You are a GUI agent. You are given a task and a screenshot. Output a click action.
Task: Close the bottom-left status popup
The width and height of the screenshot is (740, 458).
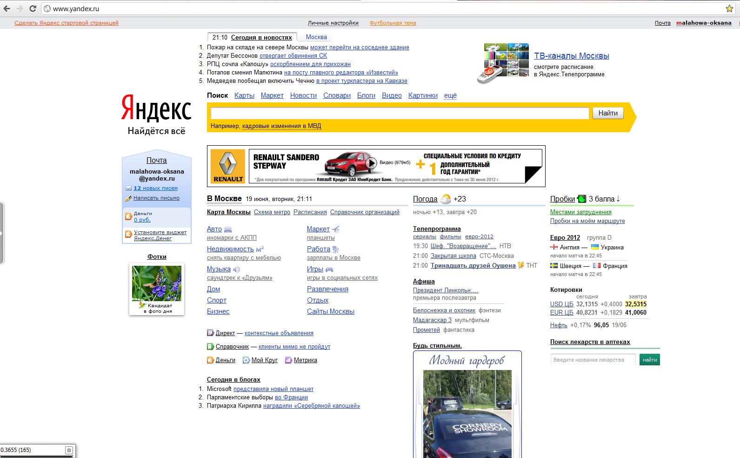[x=69, y=450]
